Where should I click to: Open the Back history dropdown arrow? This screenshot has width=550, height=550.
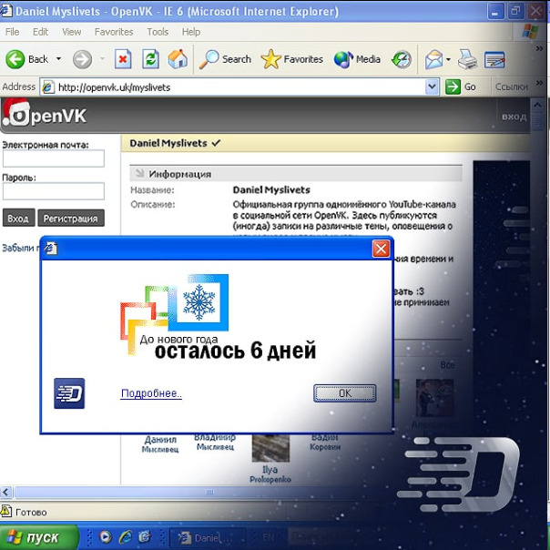(x=58, y=58)
